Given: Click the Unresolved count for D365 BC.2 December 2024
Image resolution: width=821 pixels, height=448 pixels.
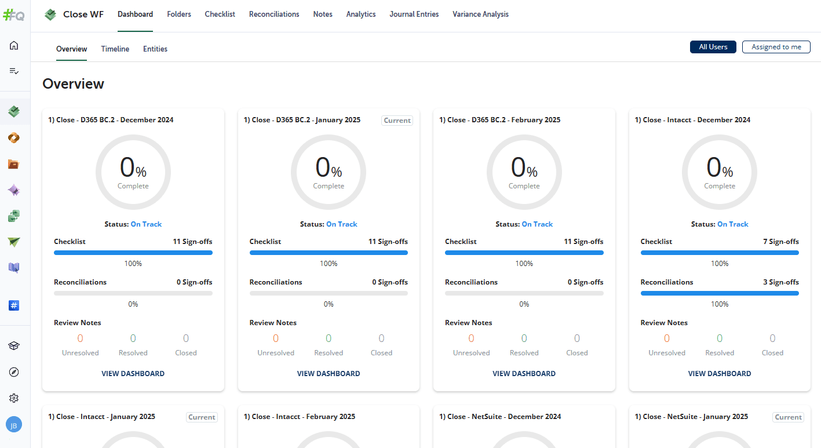Looking at the screenshot, I should tap(80, 338).
